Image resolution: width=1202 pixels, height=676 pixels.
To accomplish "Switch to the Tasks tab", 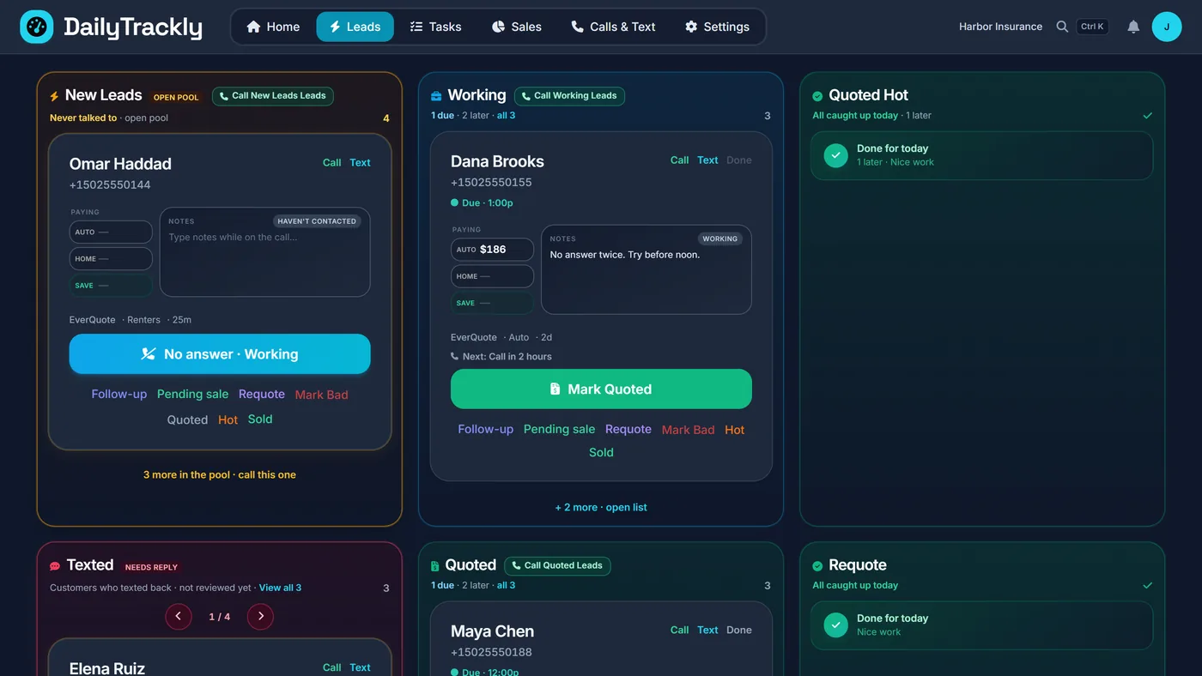I will pos(435,27).
